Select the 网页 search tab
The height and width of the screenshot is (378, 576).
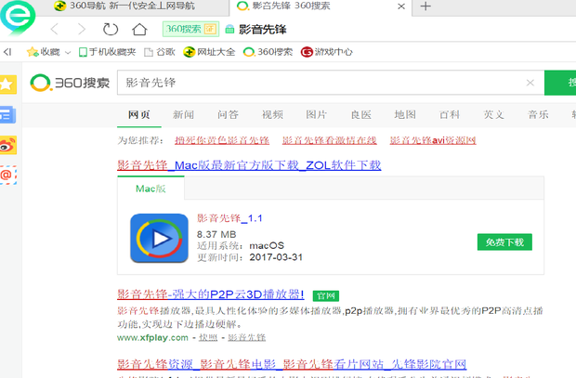[138, 114]
